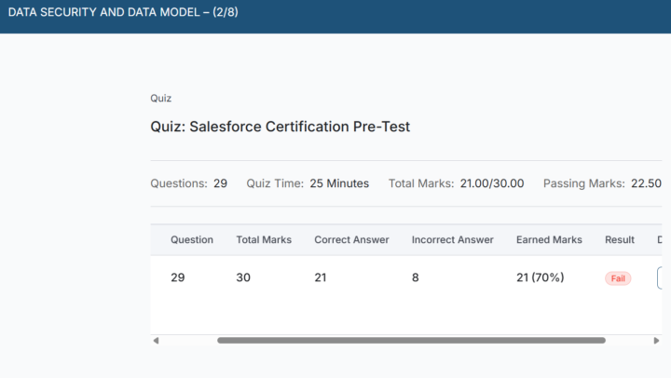Click the Earned Marks column header

(x=549, y=240)
